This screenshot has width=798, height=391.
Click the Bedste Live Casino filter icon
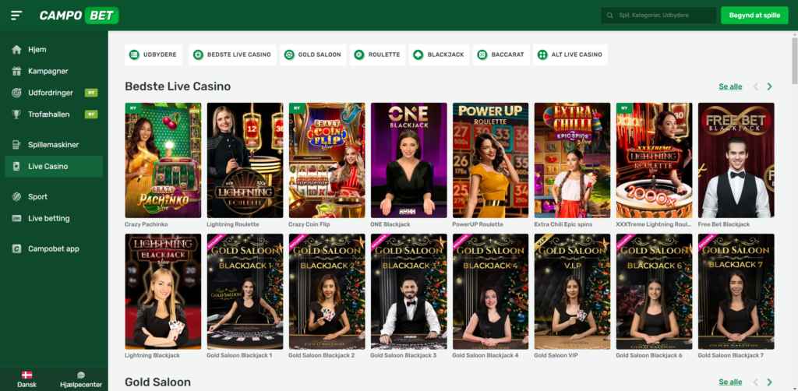click(199, 55)
